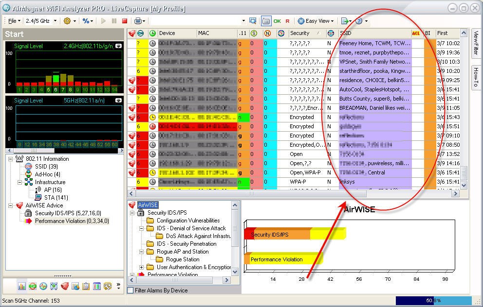Image resolution: width=483 pixels, height=307 pixels.
Task: Toggle the green OK filter button
Action: pyautogui.click(x=277, y=21)
